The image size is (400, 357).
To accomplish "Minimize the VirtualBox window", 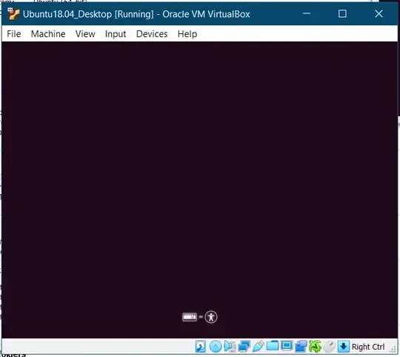I will [307, 13].
